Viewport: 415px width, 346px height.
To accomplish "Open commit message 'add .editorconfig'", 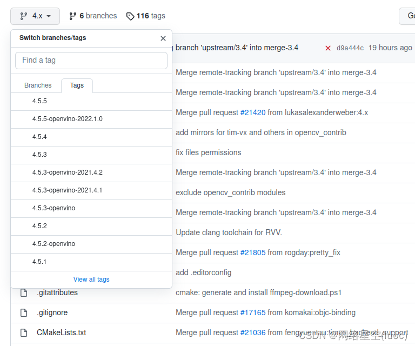I will click(204, 272).
